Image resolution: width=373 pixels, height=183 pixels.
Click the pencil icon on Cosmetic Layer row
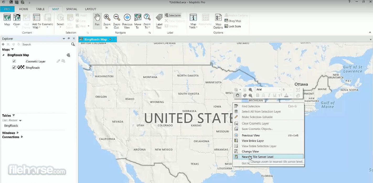[x=58, y=61]
